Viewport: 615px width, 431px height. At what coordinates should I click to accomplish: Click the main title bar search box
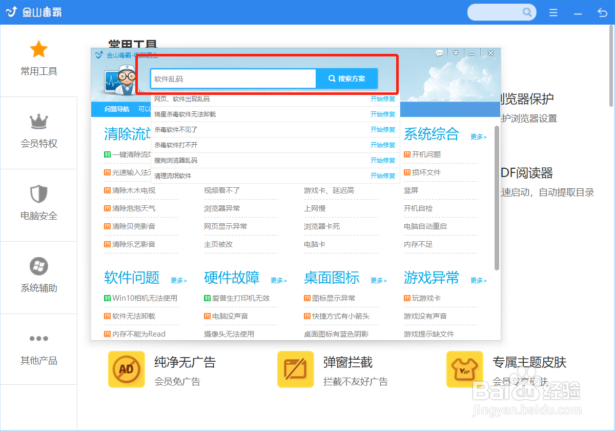[502, 12]
